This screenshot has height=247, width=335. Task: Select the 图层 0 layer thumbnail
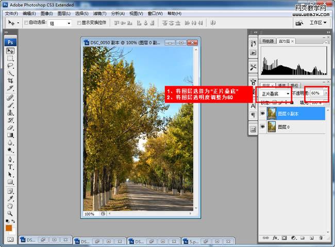click(272, 127)
